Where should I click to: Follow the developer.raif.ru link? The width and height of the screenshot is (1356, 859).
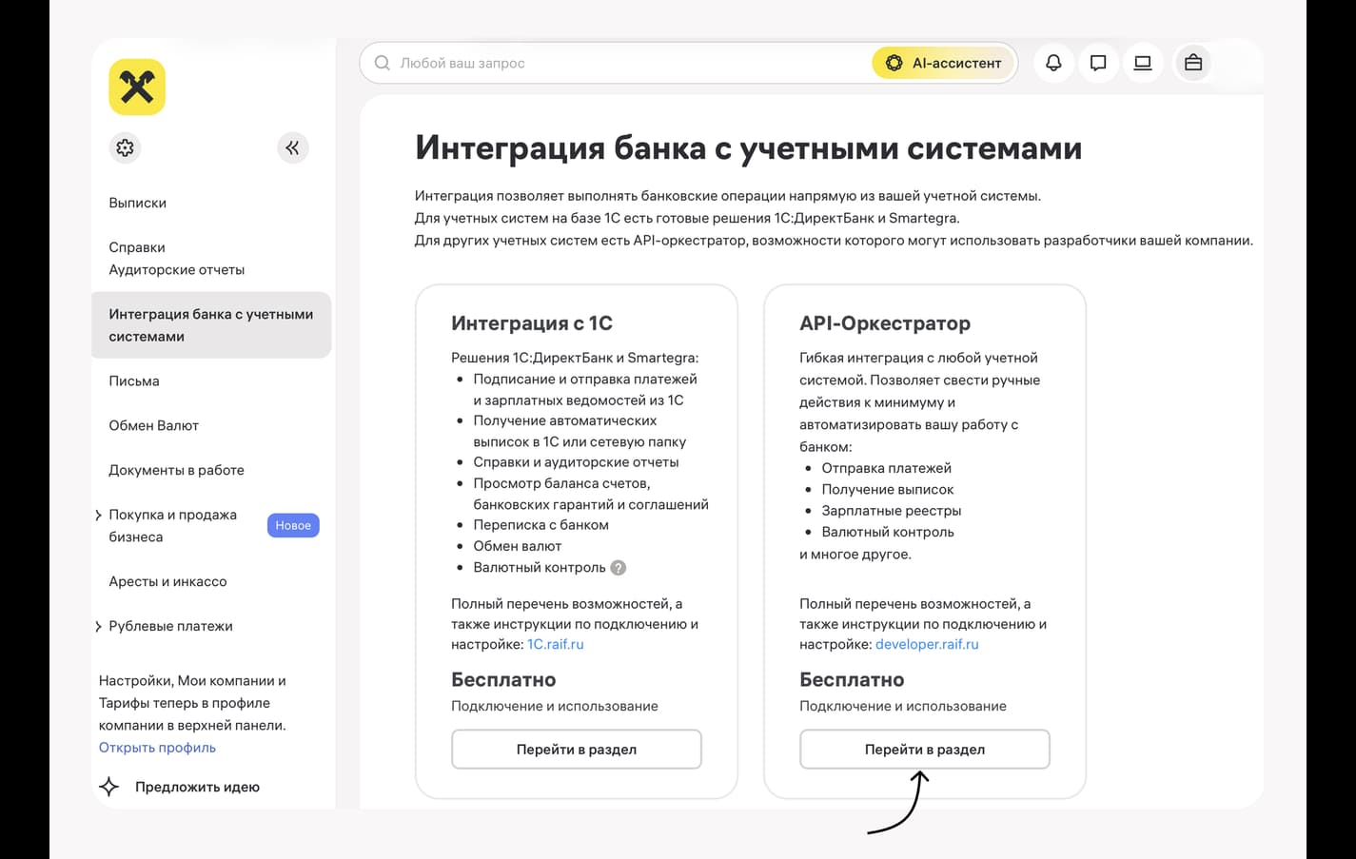[927, 644]
